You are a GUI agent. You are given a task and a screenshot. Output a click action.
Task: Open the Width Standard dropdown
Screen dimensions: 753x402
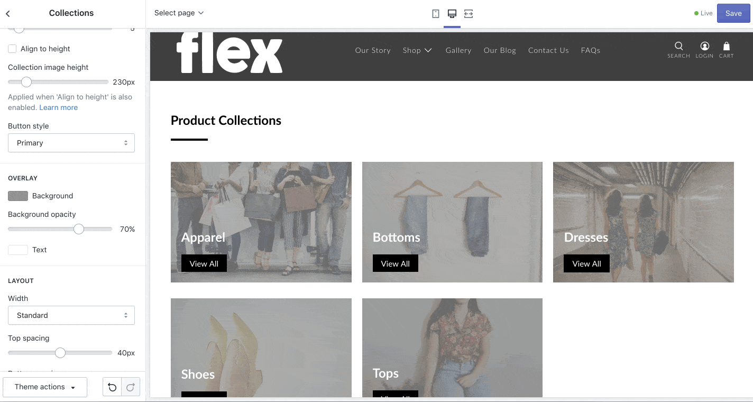(x=71, y=315)
